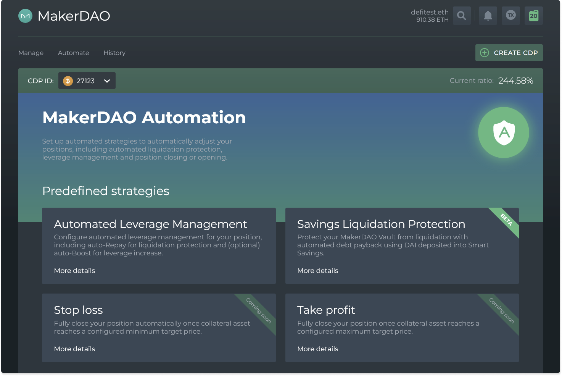The height and width of the screenshot is (376, 562).
Task: Click the Coming soon ribbon on Stop loss
Action: 258,311
